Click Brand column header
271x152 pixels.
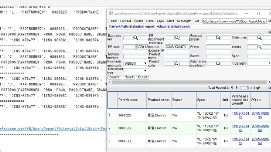point(184,100)
